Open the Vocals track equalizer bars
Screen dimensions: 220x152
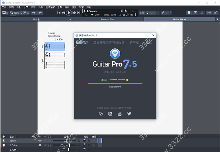point(94,141)
